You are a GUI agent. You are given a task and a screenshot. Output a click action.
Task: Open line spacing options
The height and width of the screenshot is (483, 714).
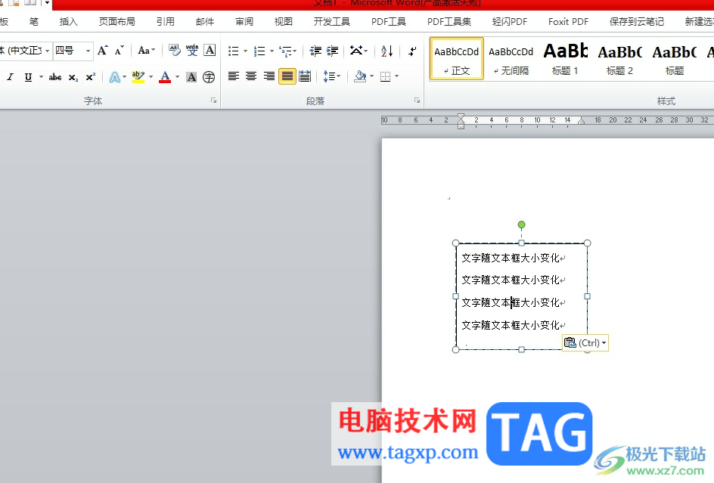(x=331, y=76)
